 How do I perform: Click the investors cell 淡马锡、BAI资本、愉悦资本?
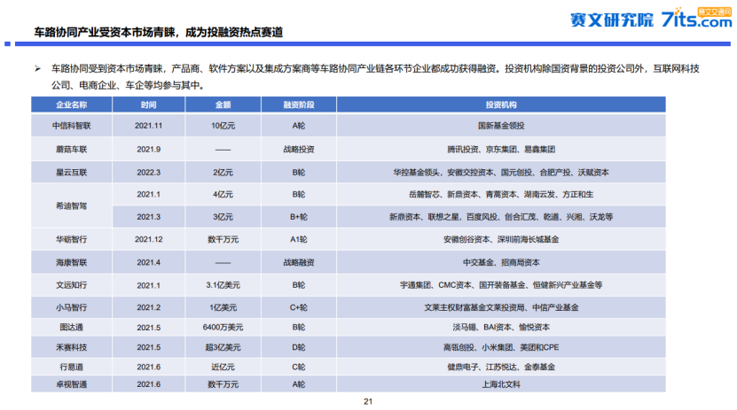(x=501, y=327)
